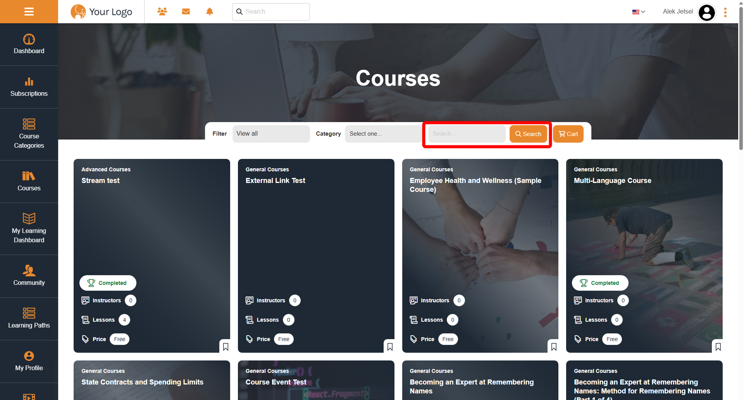744x400 pixels.
Task: Bookmark the External Link Test course
Action: click(390, 347)
